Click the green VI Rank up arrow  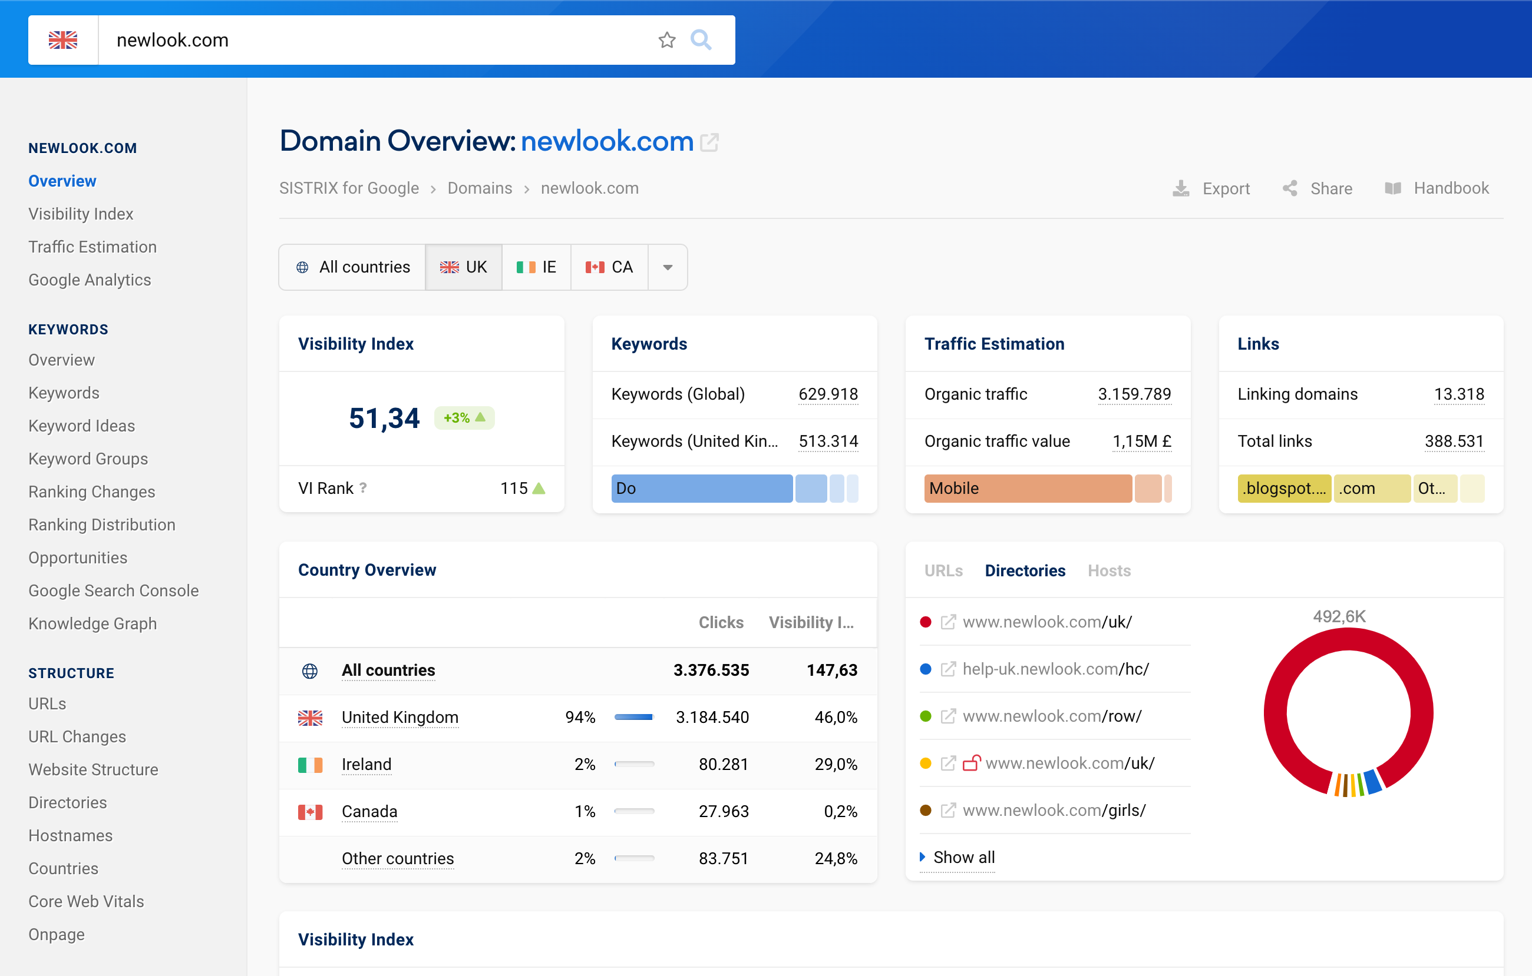tap(539, 488)
